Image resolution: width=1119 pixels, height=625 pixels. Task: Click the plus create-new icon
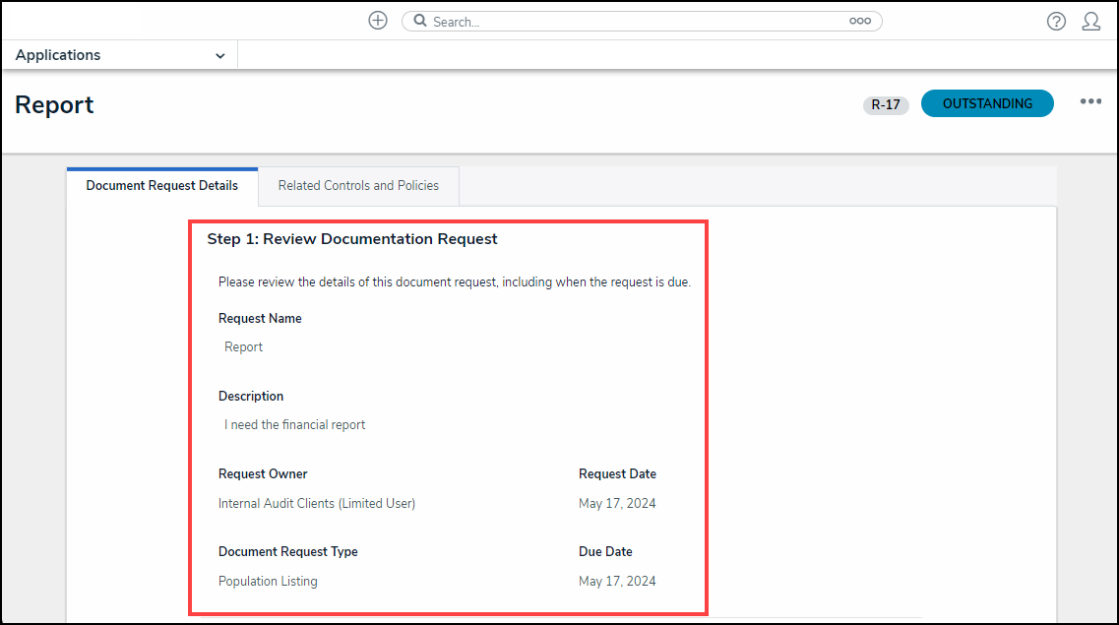378,21
